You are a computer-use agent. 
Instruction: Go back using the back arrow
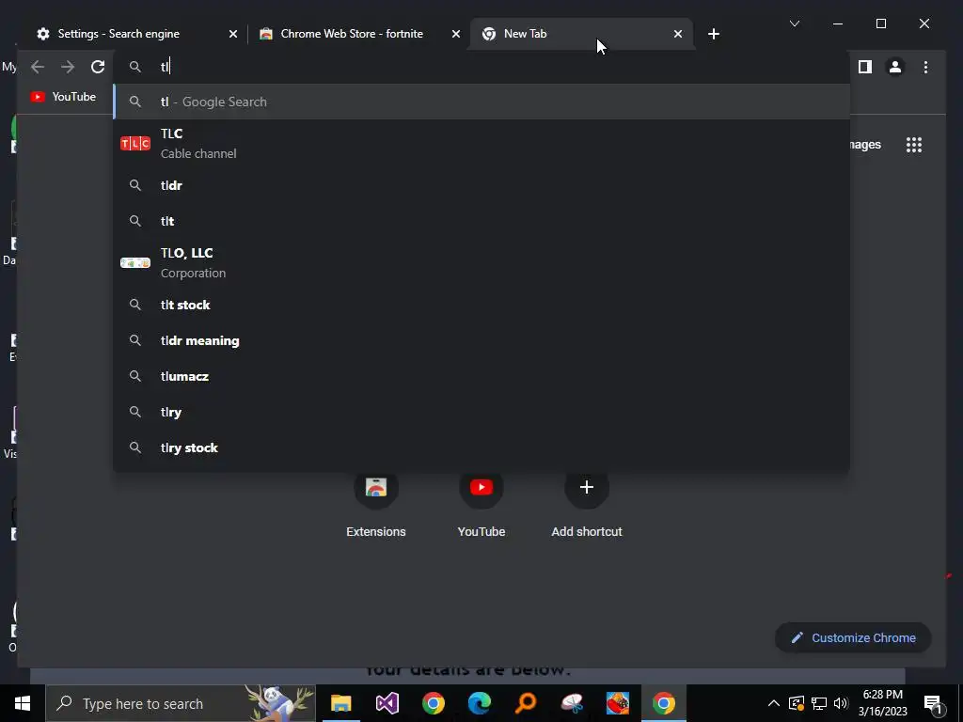click(38, 67)
